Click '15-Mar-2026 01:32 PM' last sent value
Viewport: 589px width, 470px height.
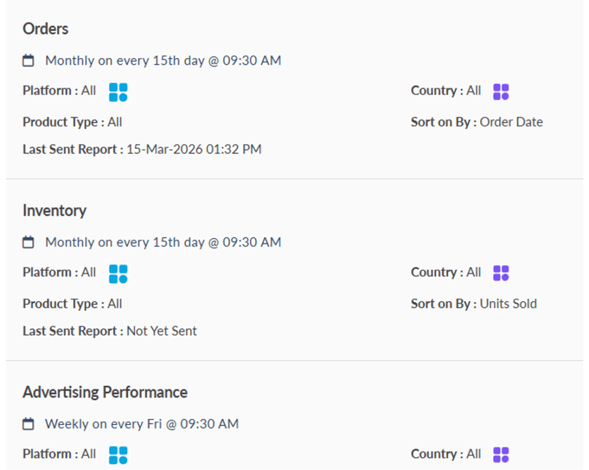[194, 149]
